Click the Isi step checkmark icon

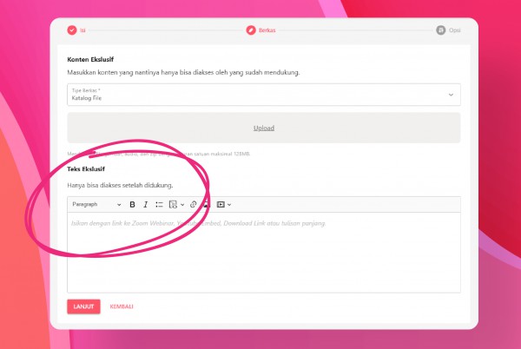(x=72, y=30)
